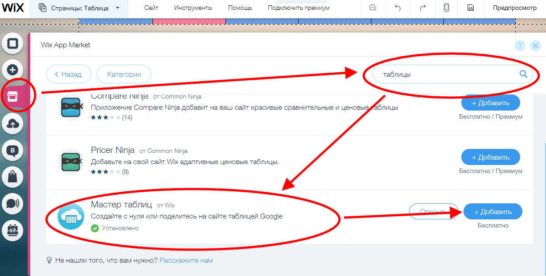Open the background panel in the left sidebar
This screenshot has height=276, width=546.
[x=13, y=44]
